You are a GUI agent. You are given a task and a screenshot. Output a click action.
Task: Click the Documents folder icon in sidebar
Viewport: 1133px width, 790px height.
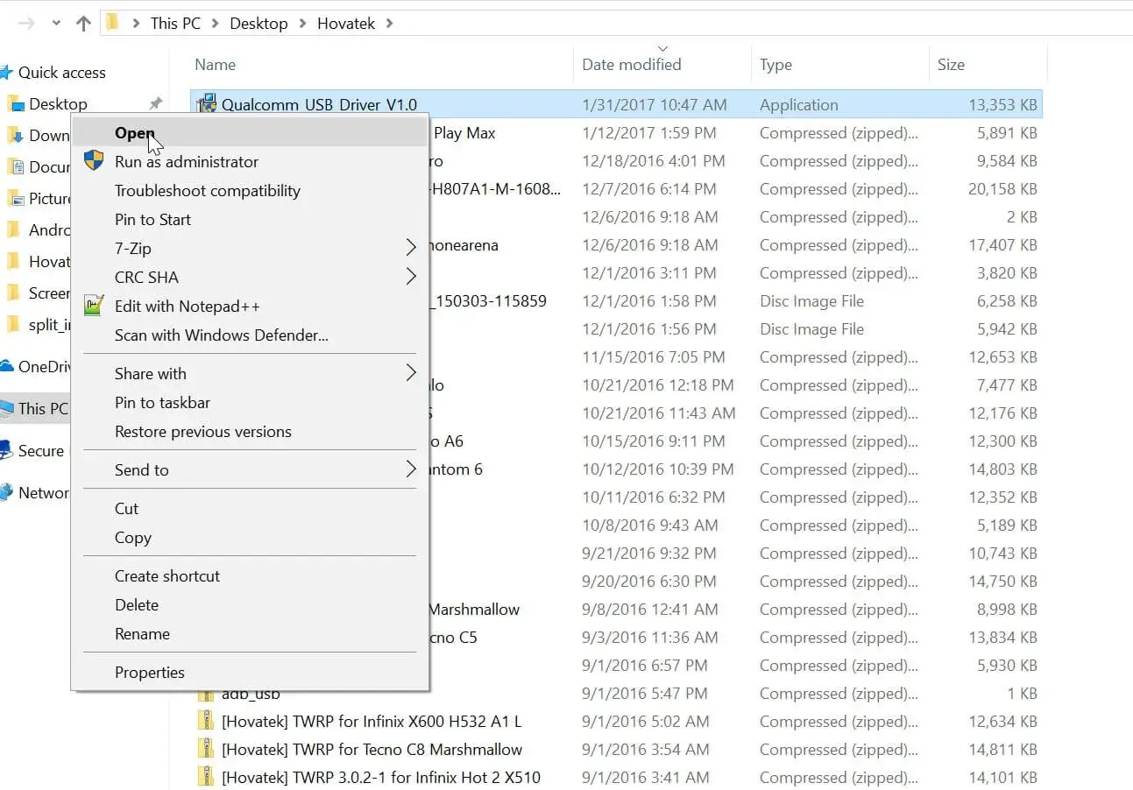[x=15, y=167]
